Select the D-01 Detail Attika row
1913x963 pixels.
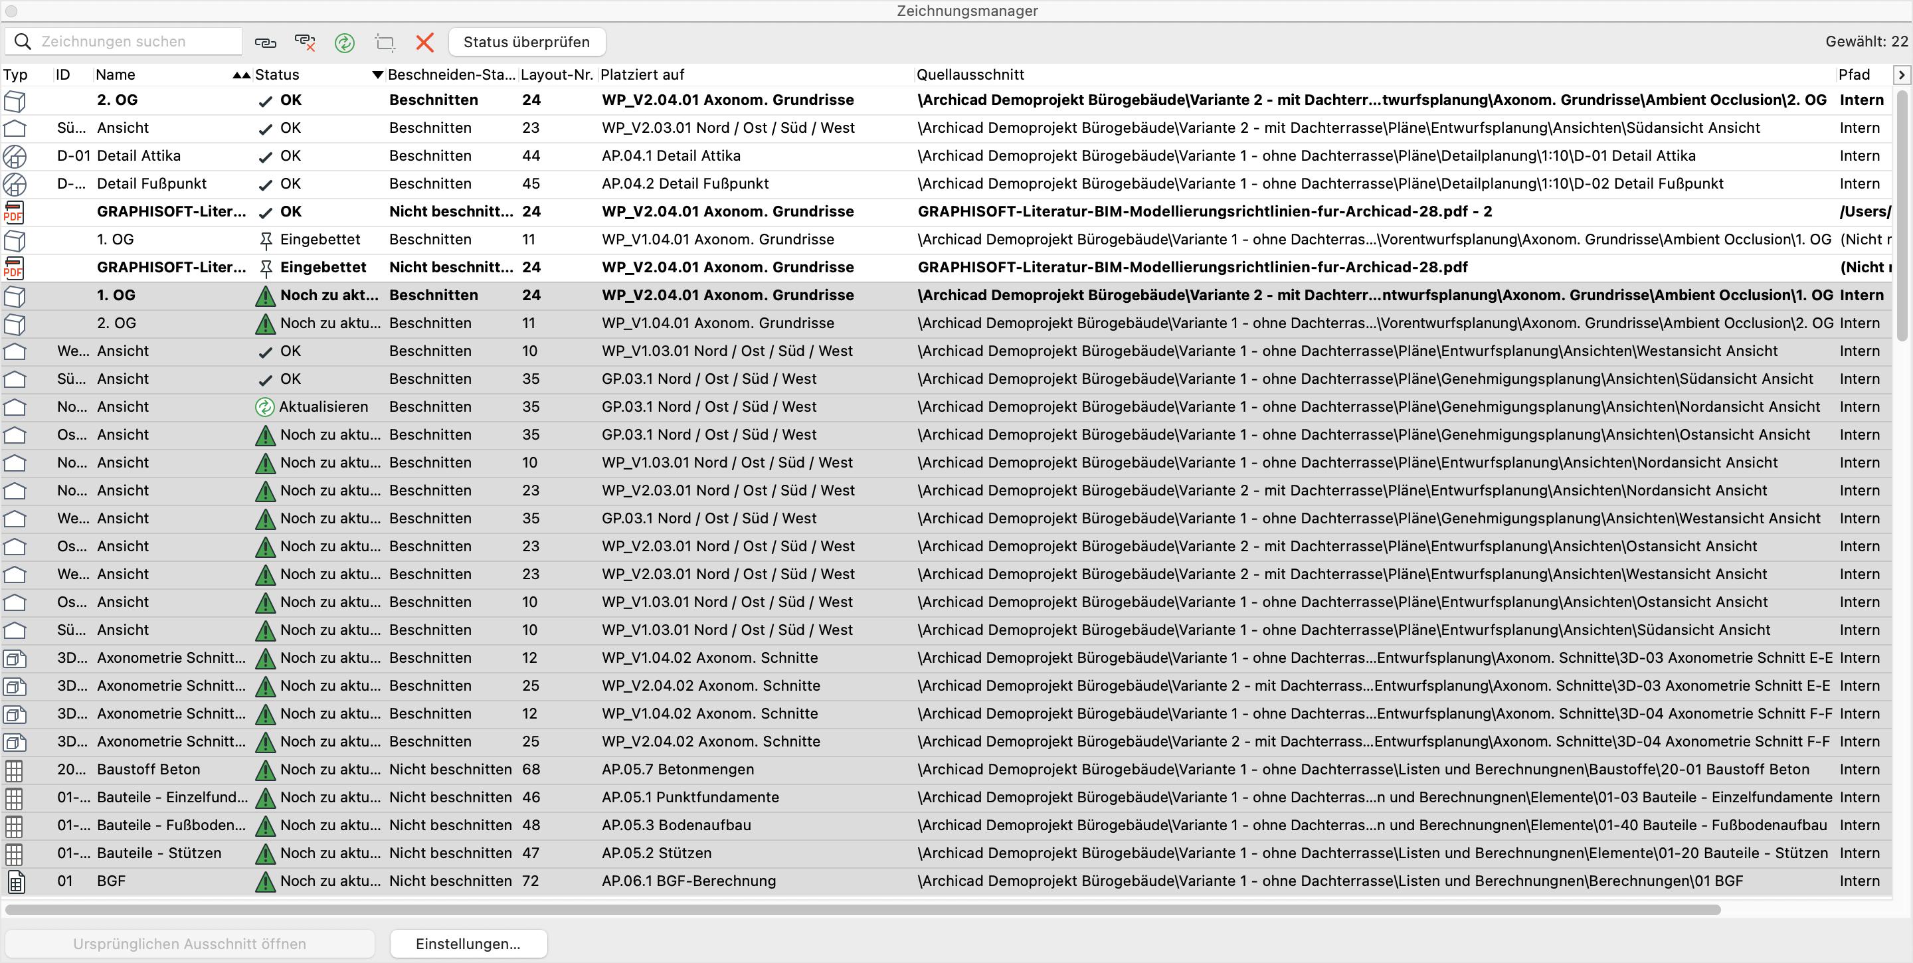point(947,156)
